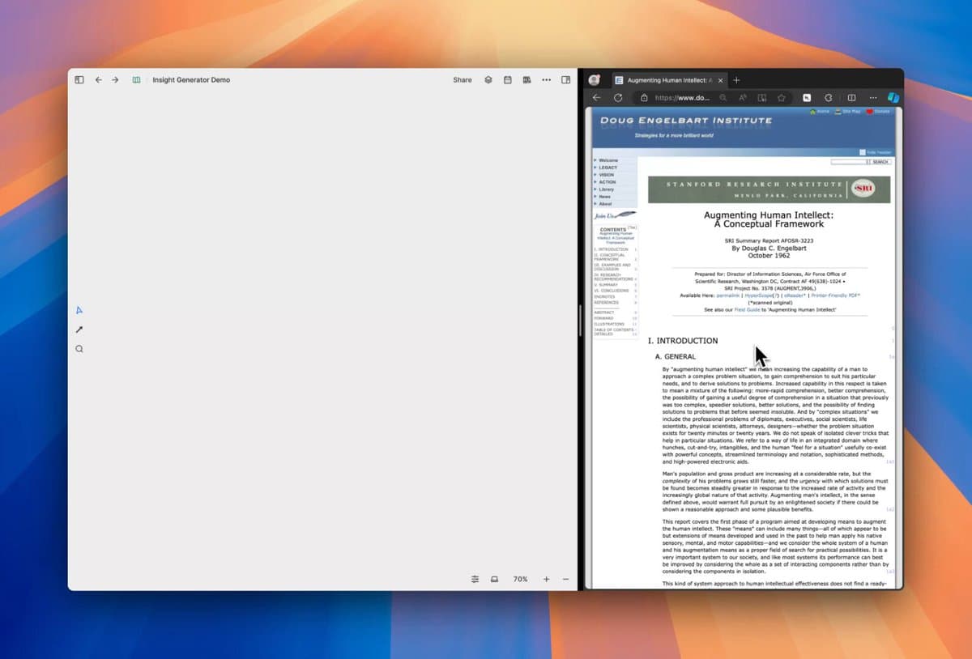Open the layers stack icon near Share
This screenshot has height=659, width=972.
click(x=488, y=80)
